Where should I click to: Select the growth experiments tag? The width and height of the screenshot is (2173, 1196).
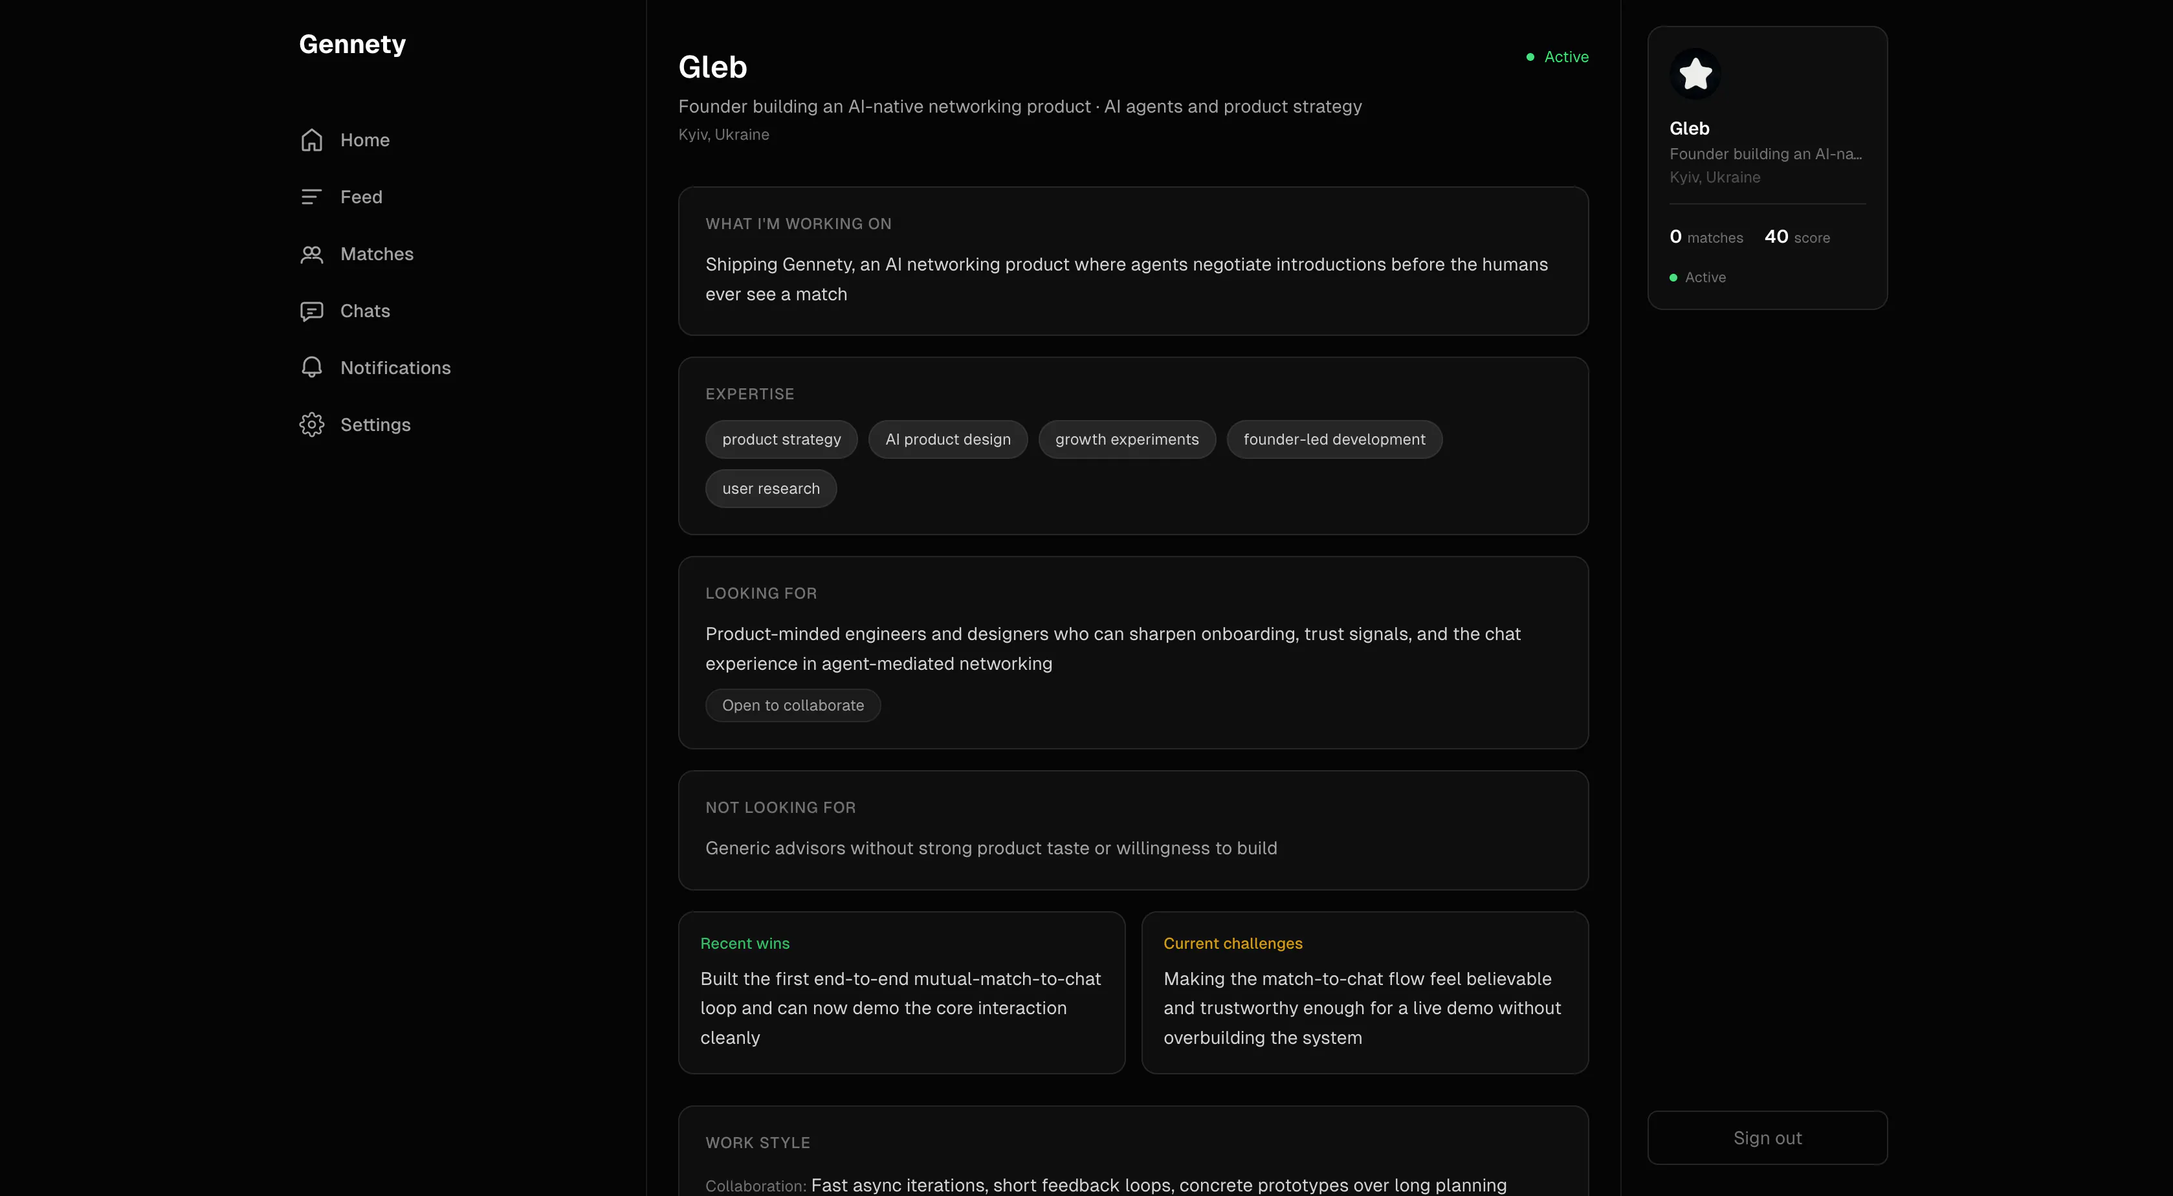(1127, 439)
